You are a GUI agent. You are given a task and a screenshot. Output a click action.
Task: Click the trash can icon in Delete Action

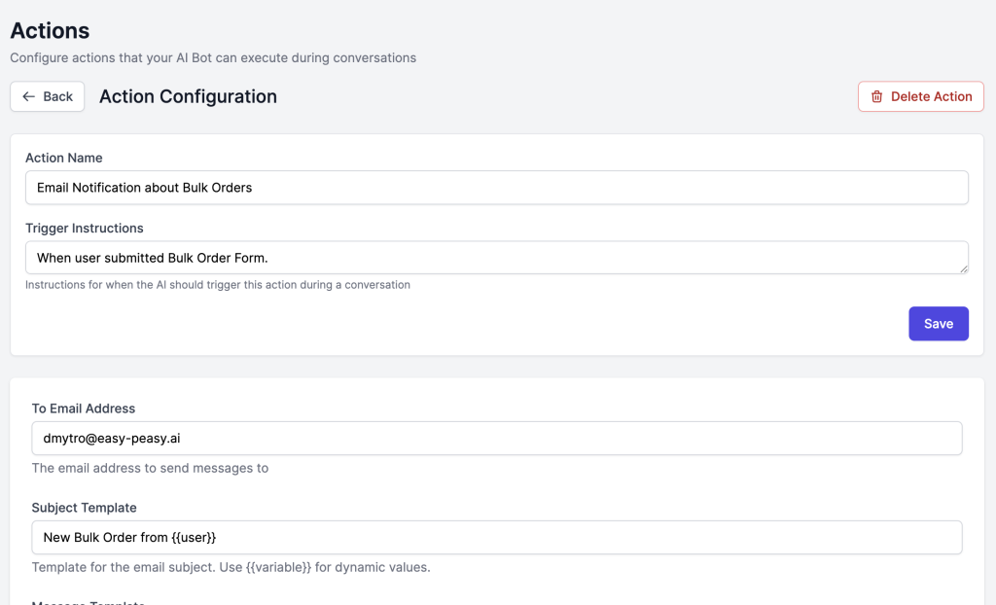coord(876,96)
